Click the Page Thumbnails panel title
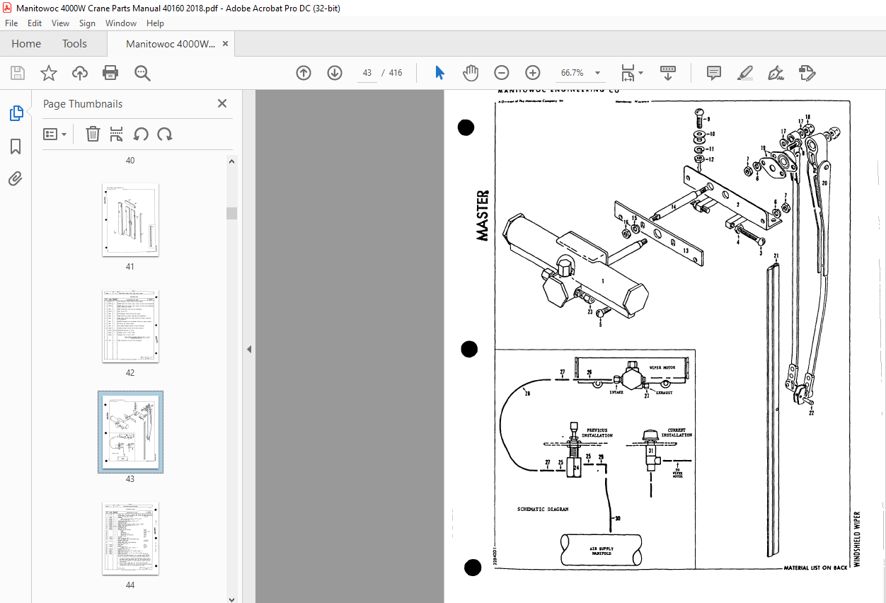Viewport: 886px width, 603px height. point(83,104)
